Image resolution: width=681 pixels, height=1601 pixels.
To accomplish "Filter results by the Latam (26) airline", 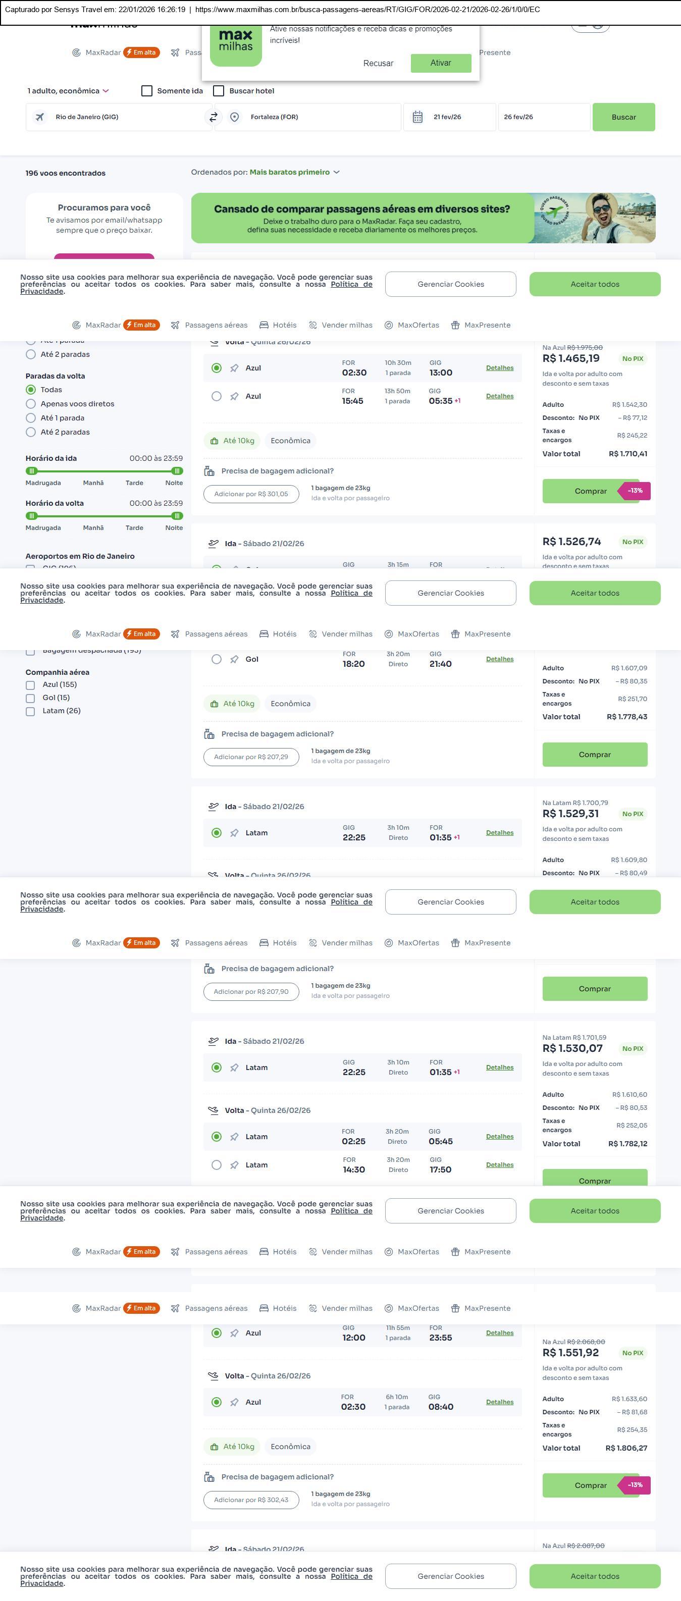I will [x=30, y=711].
